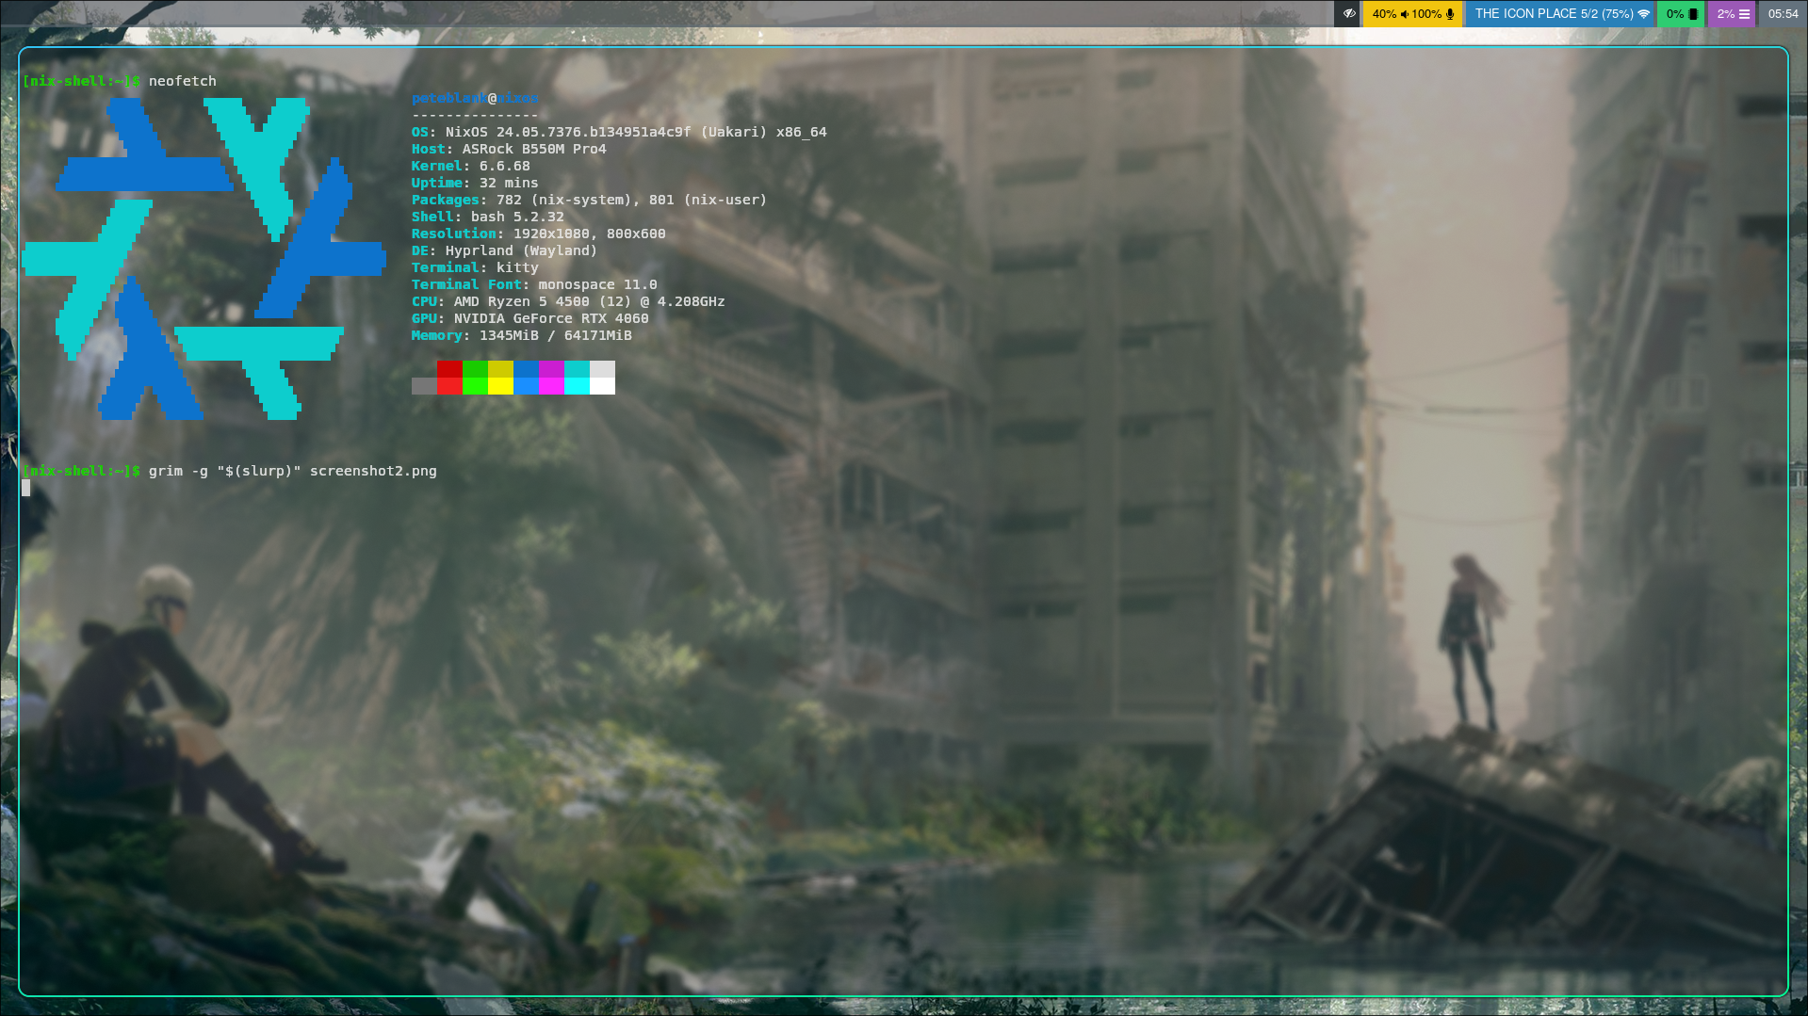Click the Terminal Font: monospace 11.0 line
Viewport: 1808px width, 1016px height.
(x=534, y=284)
